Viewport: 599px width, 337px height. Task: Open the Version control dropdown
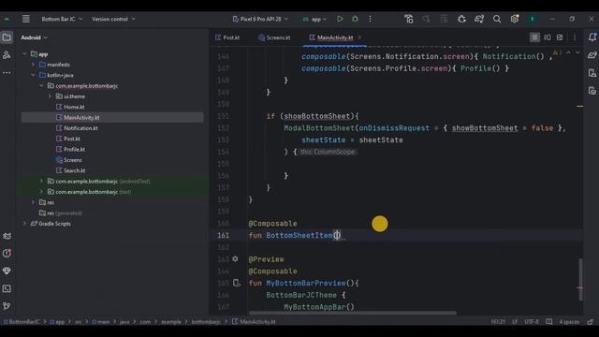(x=113, y=19)
